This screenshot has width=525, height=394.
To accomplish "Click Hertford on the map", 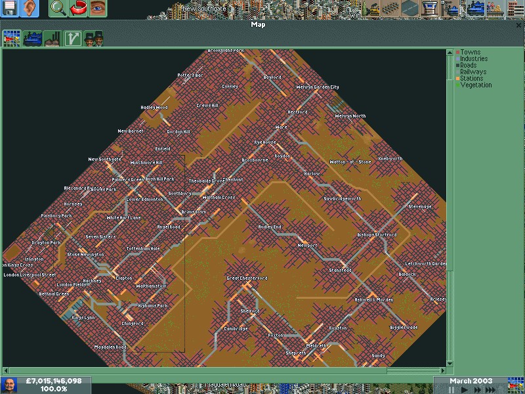I will (297, 112).
